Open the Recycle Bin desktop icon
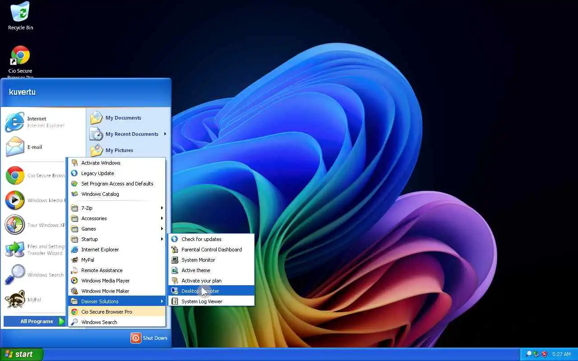This screenshot has height=361, width=578. (20, 12)
